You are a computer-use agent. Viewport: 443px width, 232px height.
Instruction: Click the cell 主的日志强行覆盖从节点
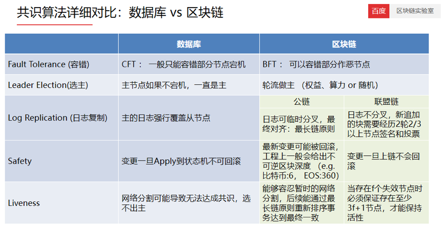189,118
